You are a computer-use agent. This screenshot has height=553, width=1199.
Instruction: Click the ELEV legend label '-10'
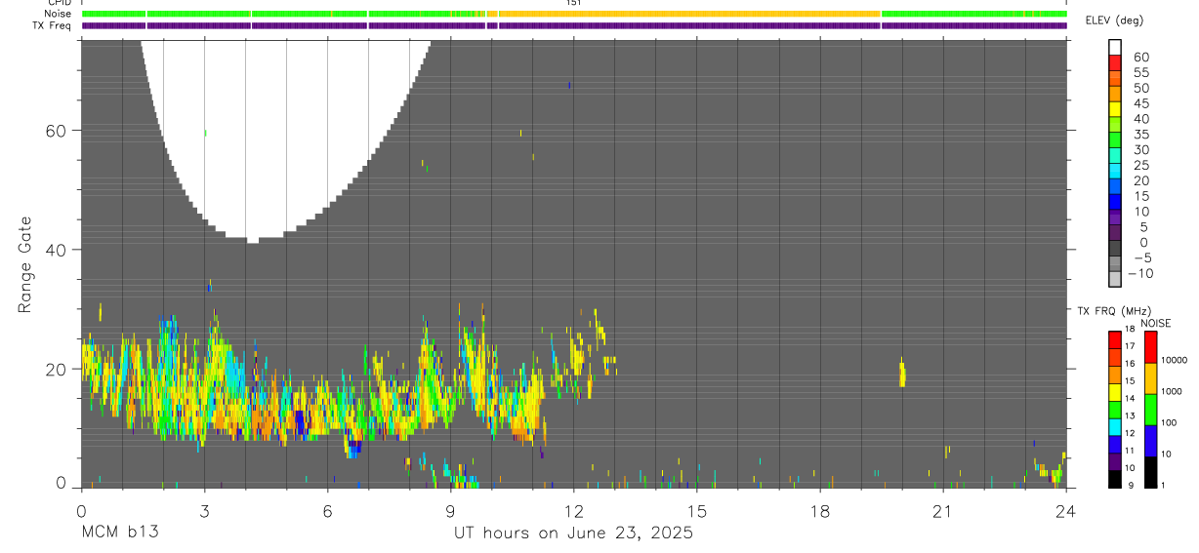(x=1139, y=273)
